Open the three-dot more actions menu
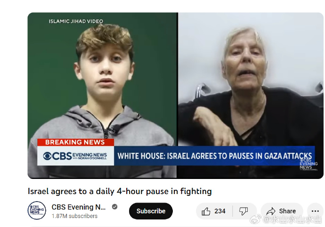 pyautogui.click(x=315, y=211)
